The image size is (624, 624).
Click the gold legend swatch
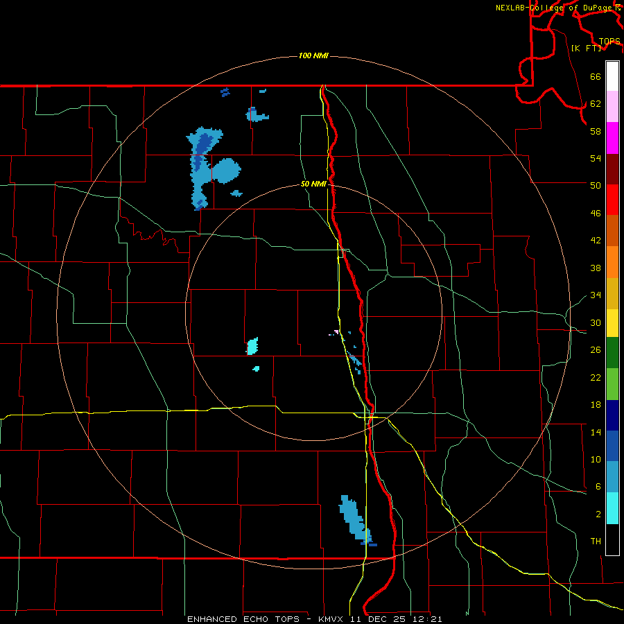coord(612,293)
